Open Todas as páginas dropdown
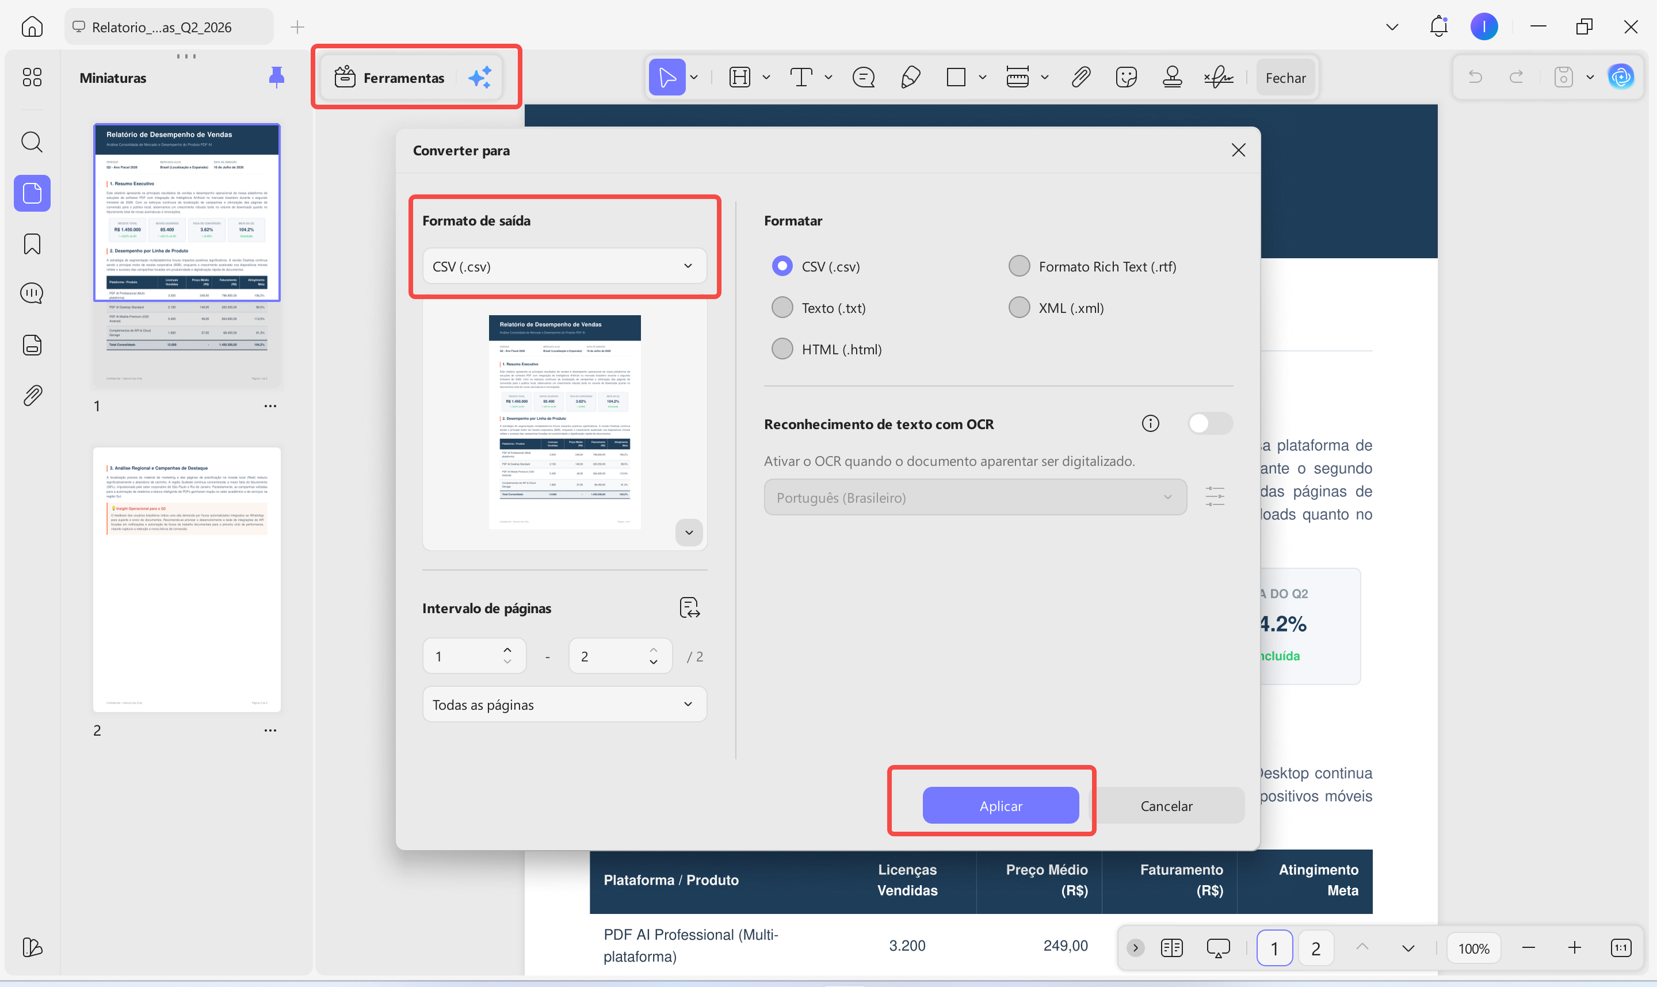 click(564, 705)
